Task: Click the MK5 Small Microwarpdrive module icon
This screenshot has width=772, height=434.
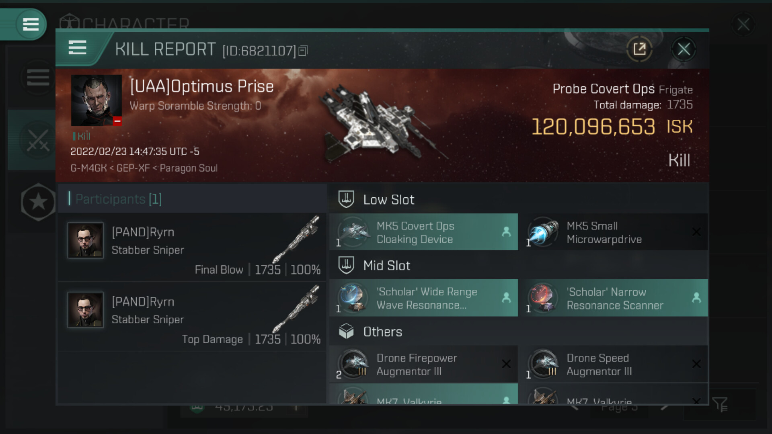Action: (x=543, y=232)
